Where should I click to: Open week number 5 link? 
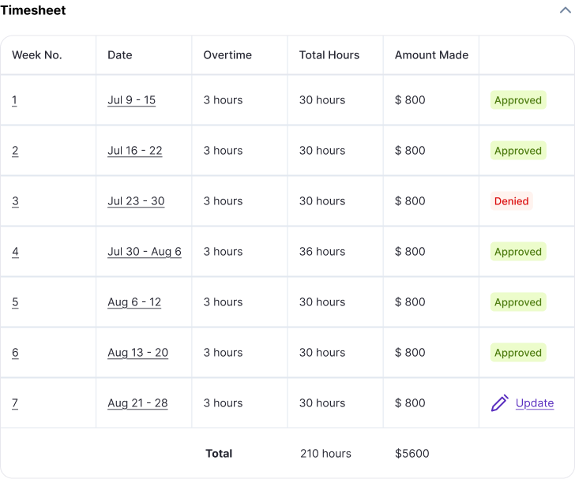(x=15, y=302)
